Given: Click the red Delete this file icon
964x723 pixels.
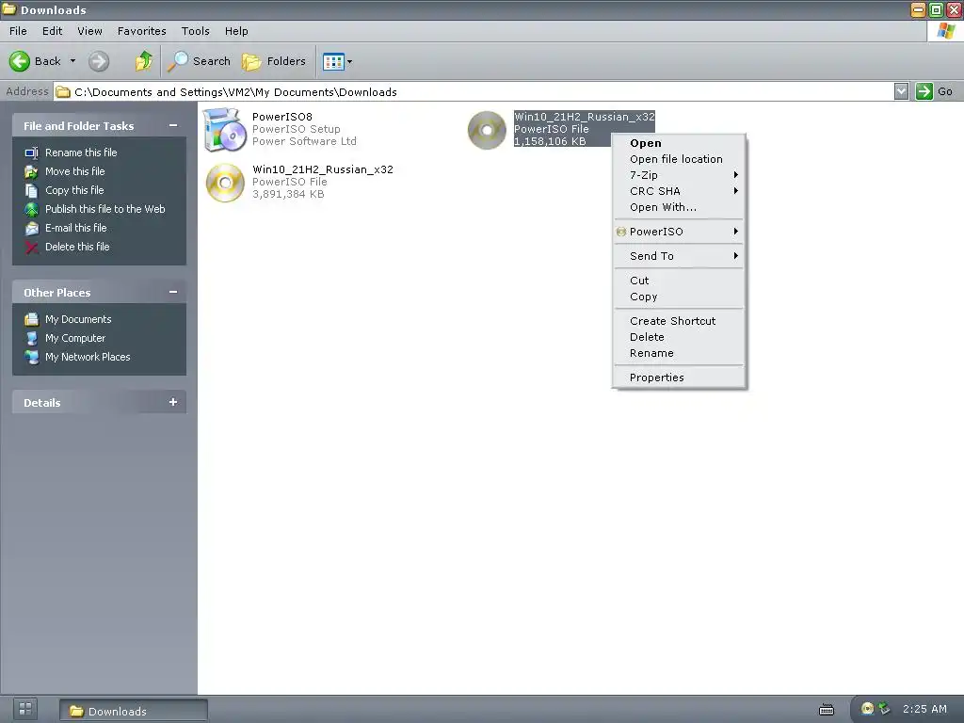Looking at the screenshot, I should [31, 248].
